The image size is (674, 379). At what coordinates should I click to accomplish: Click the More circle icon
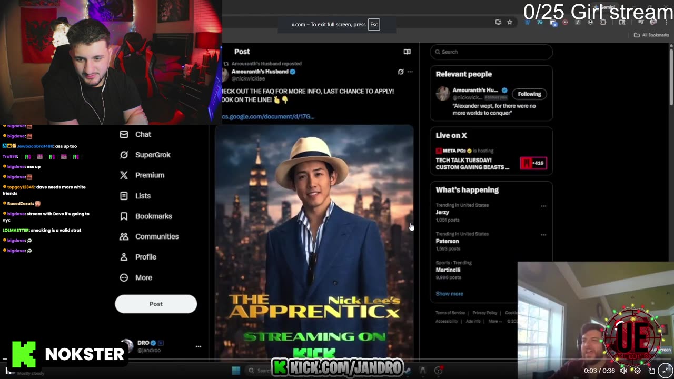(124, 277)
